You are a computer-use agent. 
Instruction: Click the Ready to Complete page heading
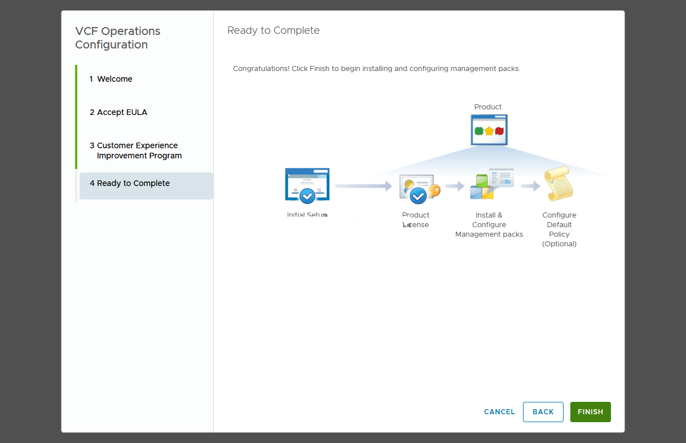[x=273, y=30]
